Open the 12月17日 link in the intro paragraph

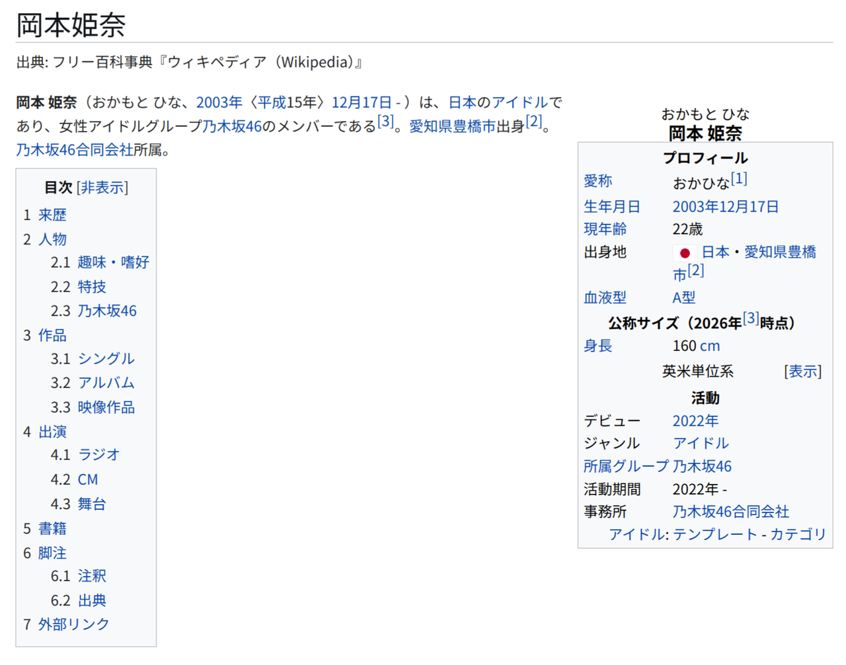click(x=362, y=102)
